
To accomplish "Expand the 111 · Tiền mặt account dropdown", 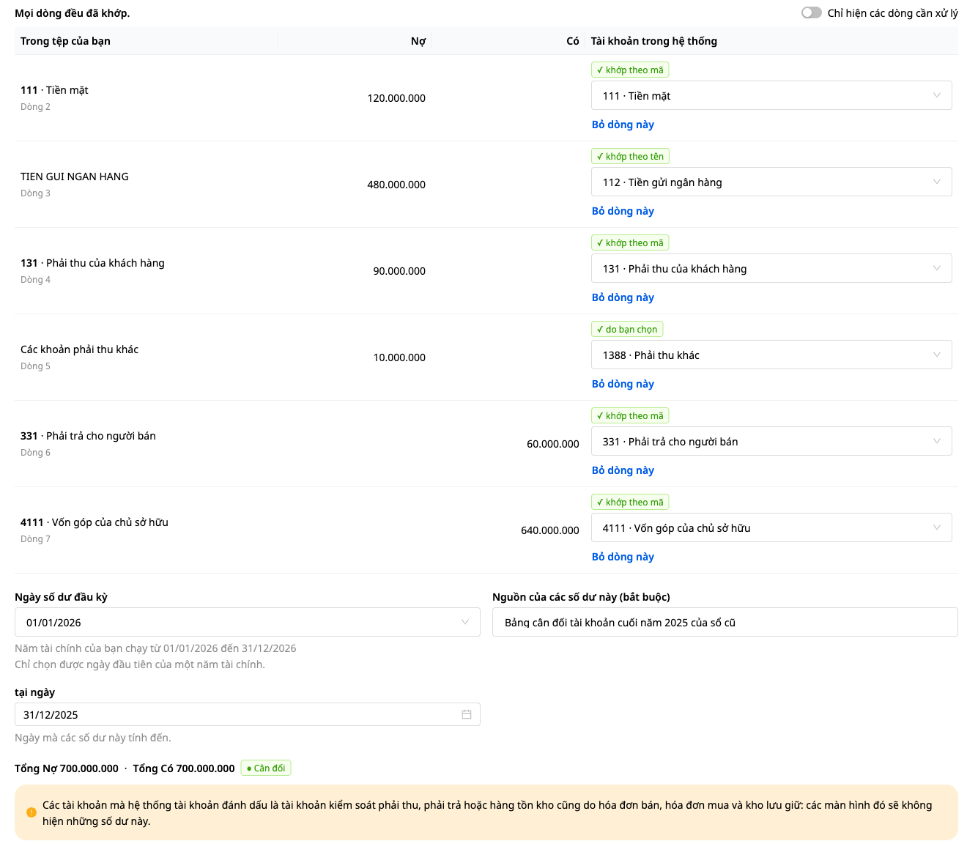I will 771,95.
